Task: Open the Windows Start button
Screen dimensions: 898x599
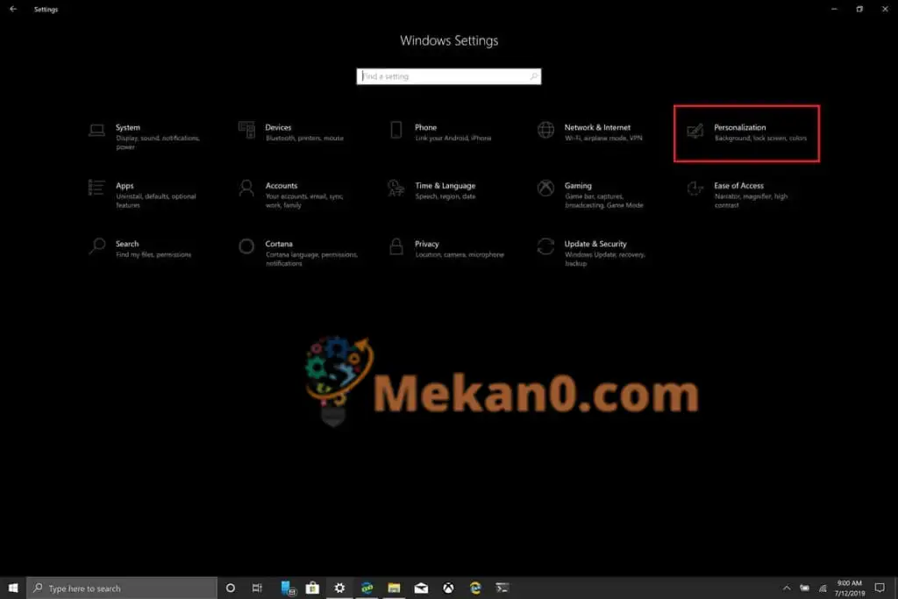Action: click(x=13, y=588)
